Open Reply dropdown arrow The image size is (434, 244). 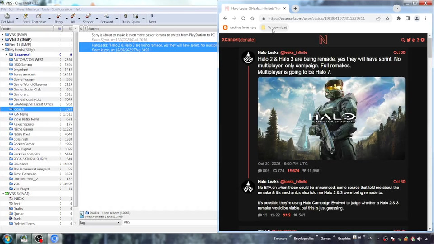click(66, 19)
